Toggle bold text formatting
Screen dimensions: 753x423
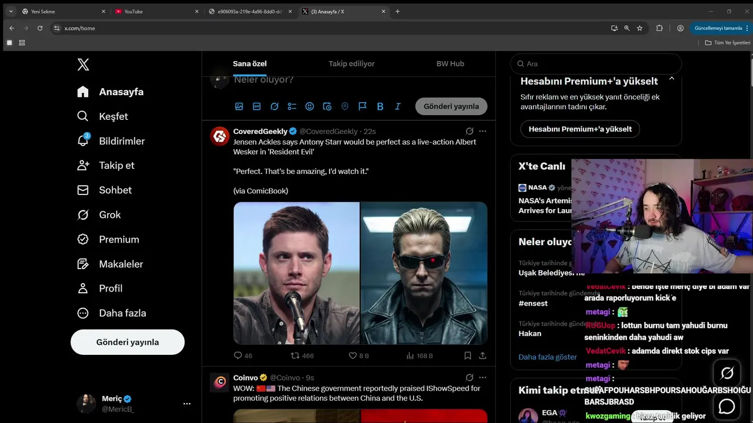pos(380,106)
